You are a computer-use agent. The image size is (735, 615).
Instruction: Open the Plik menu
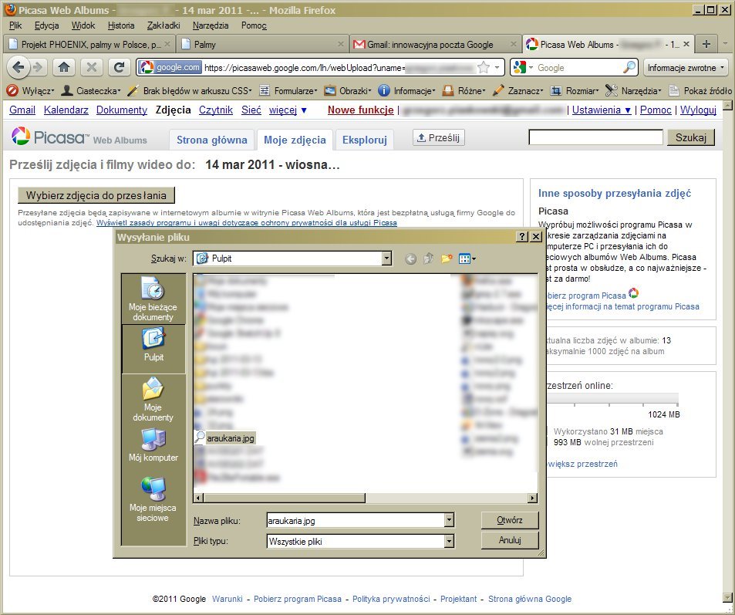[15, 25]
